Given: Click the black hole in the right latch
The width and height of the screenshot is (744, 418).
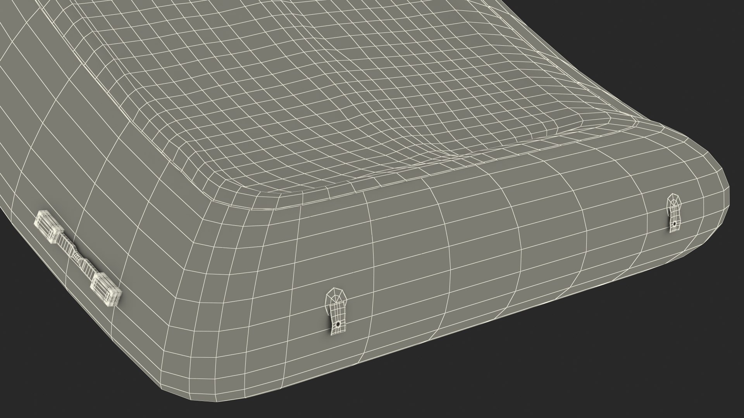Looking at the screenshot, I should tap(674, 224).
